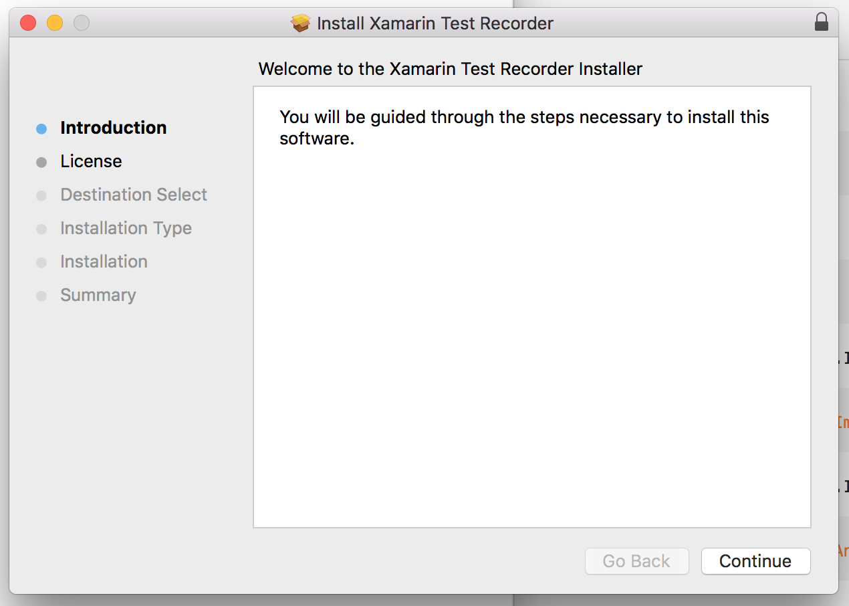Click the Go Back button

(636, 561)
